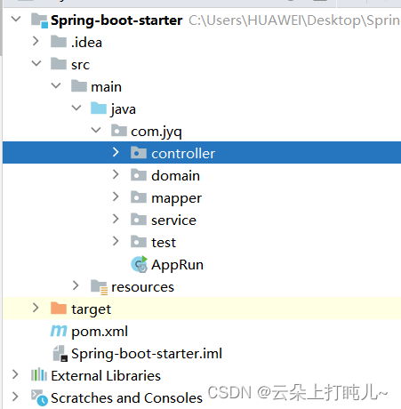This screenshot has width=401, height=409.
Task: Expand Scratches and Consoles arrow
Action: point(15,397)
